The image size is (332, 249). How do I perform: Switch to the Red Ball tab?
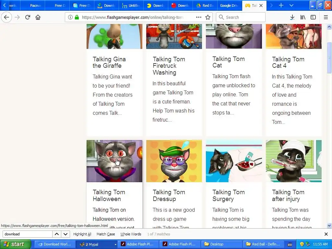pyautogui.click(x=205, y=6)
